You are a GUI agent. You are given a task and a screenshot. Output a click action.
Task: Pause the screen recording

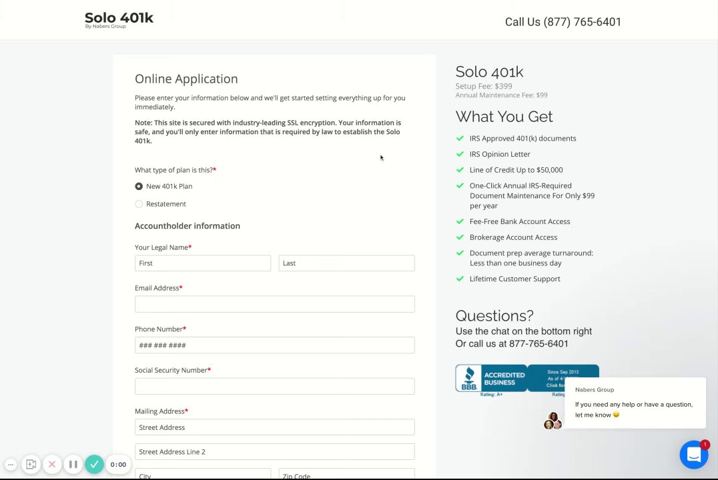(x=73, y=464)
